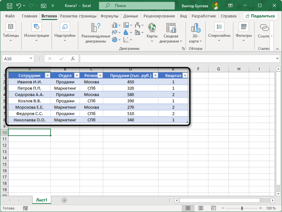The width and height of the screenshot is (282, 212).
Task: Open filter dropdown for Отдел column
Action: pyautogui.click(x=77, y=76)
